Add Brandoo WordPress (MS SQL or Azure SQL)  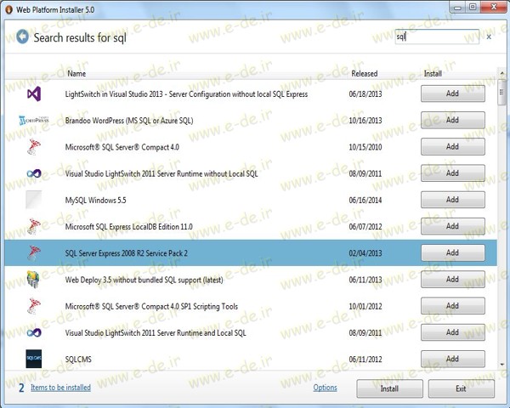[x=453, y=120]
